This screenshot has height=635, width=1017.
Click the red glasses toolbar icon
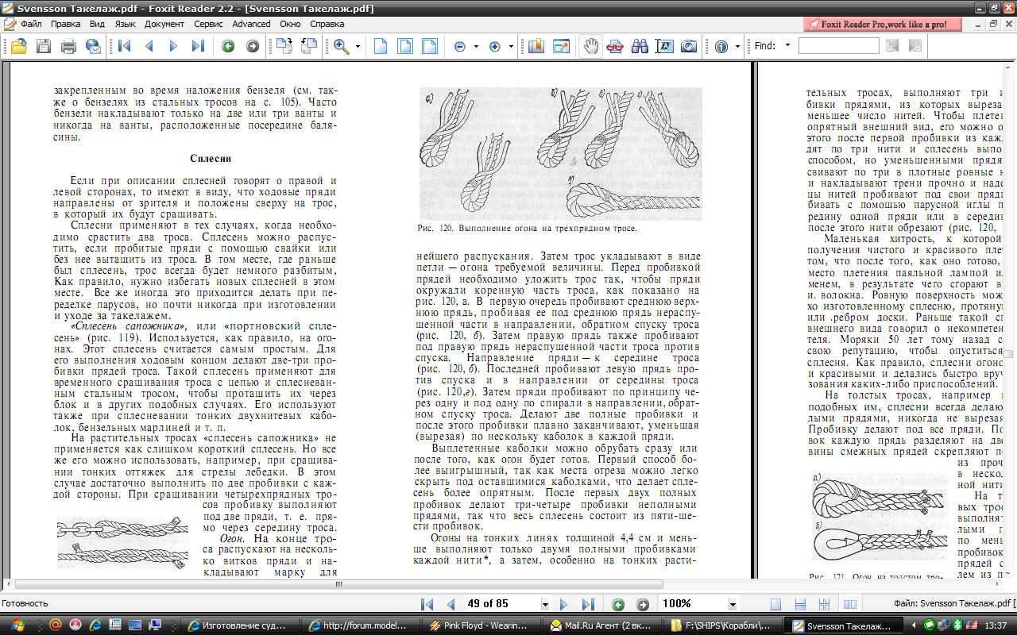click(x=615, y=47)
